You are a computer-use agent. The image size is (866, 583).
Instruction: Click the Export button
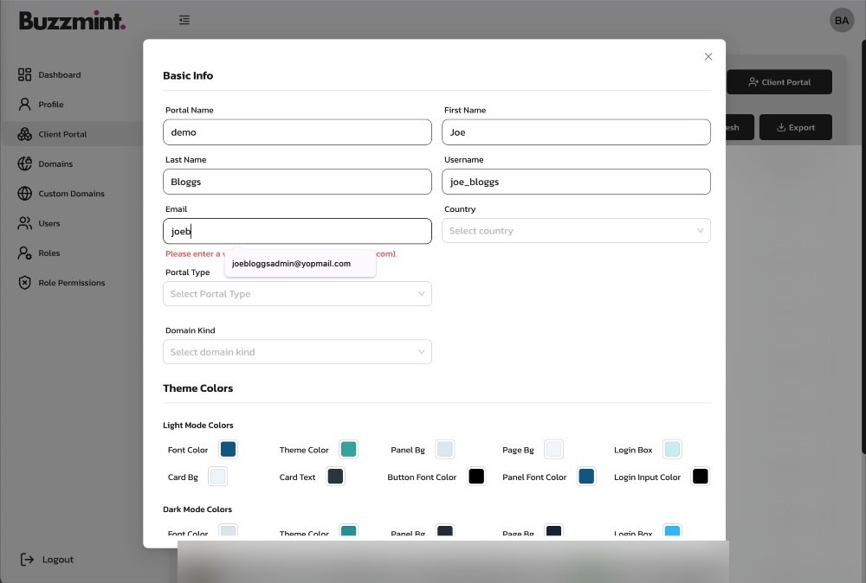click(795, 127)
